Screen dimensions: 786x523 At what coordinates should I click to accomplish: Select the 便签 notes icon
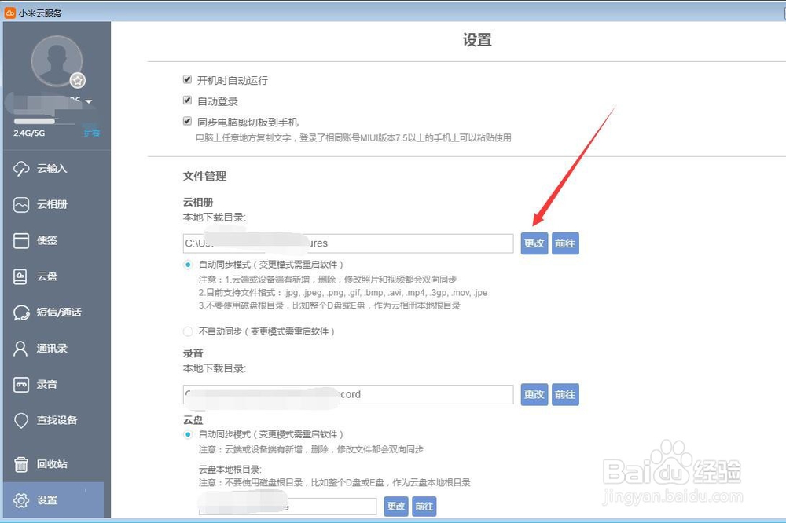pyautogui.click(x=21, y=241)
